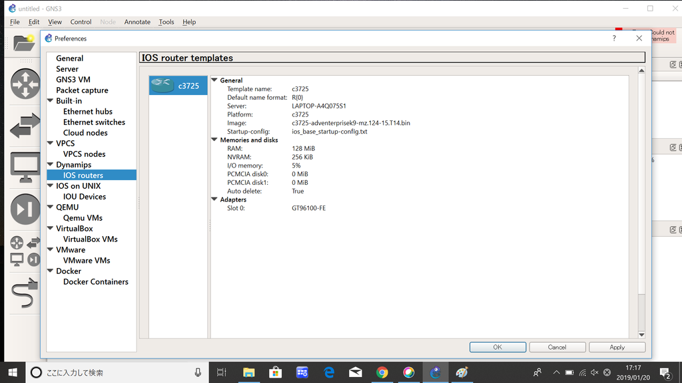Open the add a link cable icon
This screenshot has width=682, height=383.
click(x=25, y=292)
